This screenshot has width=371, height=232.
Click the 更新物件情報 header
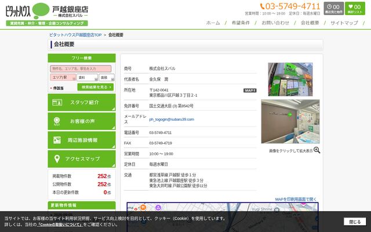tap(82, 205)
